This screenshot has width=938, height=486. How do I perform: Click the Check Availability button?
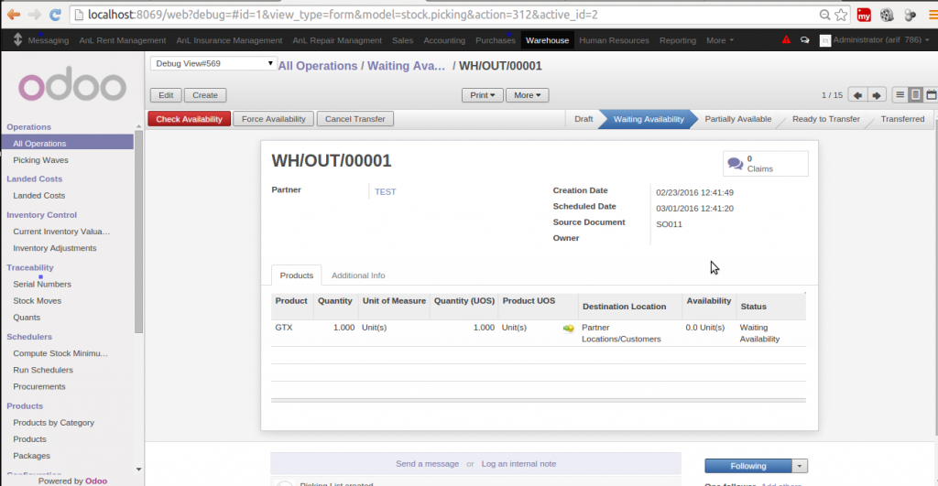pos(189,119)
